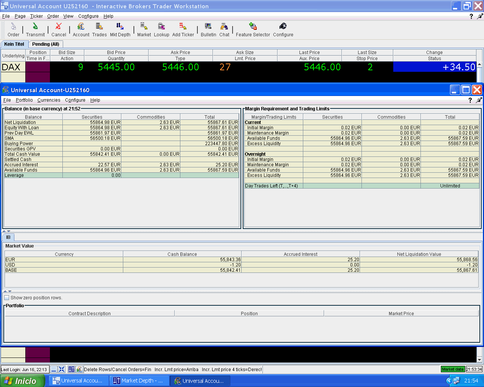The width and height of the screenshot is (484, 387).
Task: Open the View menu
Action: (68, 16)
